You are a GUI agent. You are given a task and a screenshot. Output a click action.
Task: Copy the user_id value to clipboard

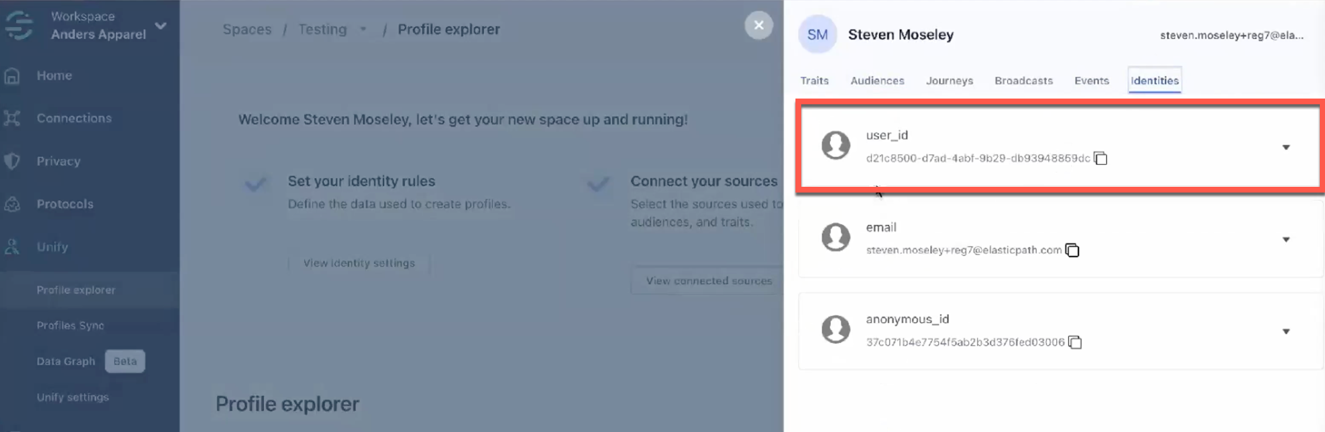(1100, 158)
